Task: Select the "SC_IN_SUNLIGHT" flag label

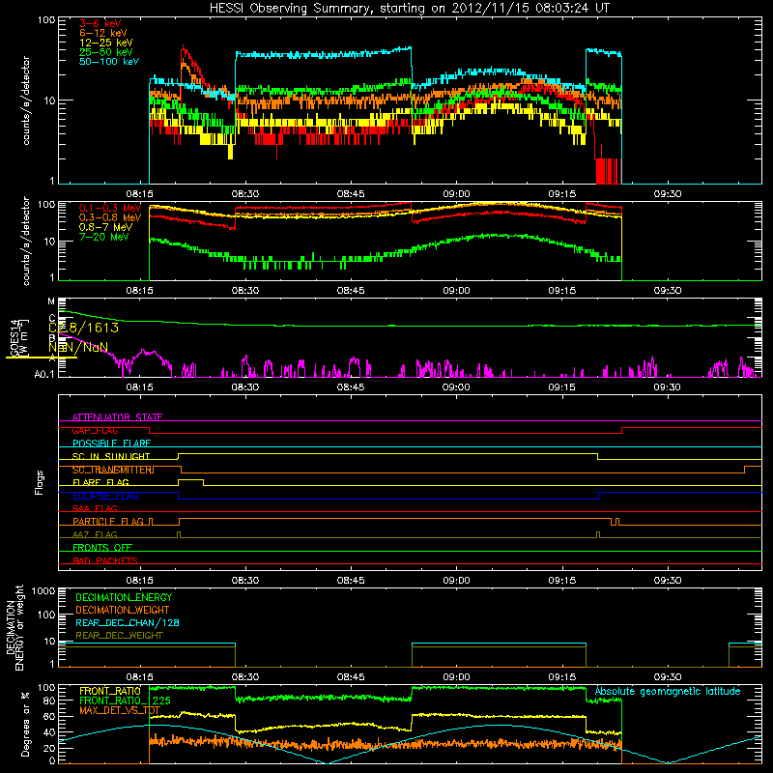Action: pyautogui.click(x=111, y=456)
